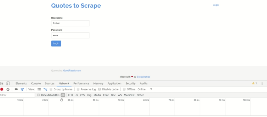Viewport: 267px width, 117px height.
Task: Filter requests by JS
Action: [x=77, y=95]
